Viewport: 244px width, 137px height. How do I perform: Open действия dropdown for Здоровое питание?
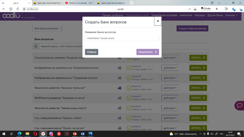170,98
